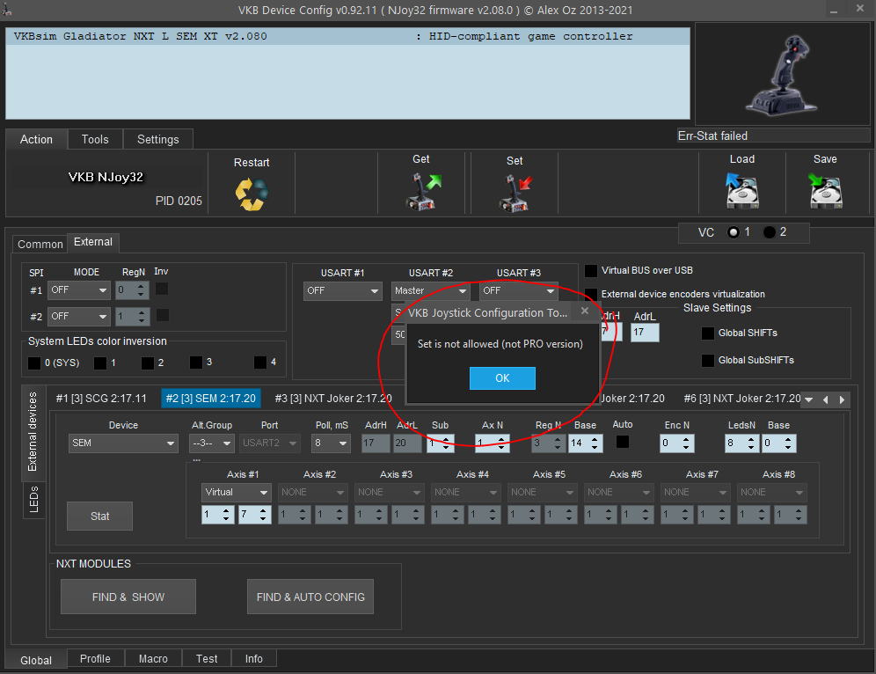The width and height of the screenshot is (876, 674).
Task: Open the Profile bottom tab
Action: click(95, 658)
